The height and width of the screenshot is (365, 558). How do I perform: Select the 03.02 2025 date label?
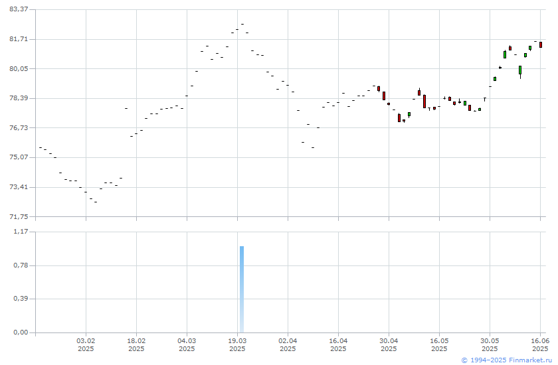pyautogui.click(x=86, y=344)
